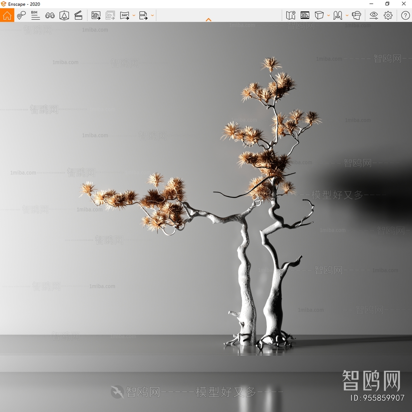Open the Video Editor clapperboard icon

tap(78, 15)
